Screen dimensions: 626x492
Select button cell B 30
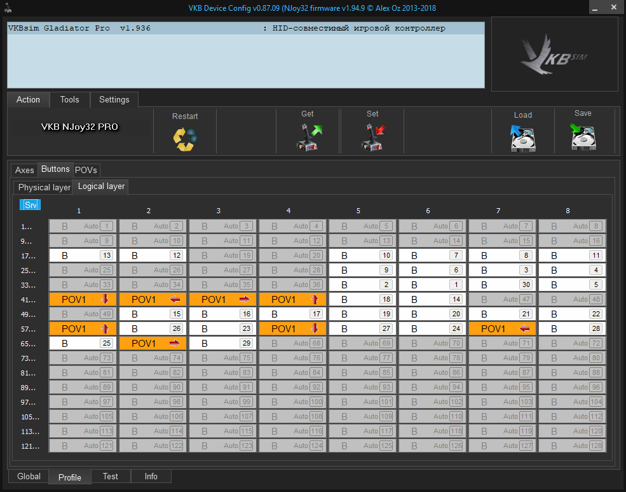(x=502, y=285)
